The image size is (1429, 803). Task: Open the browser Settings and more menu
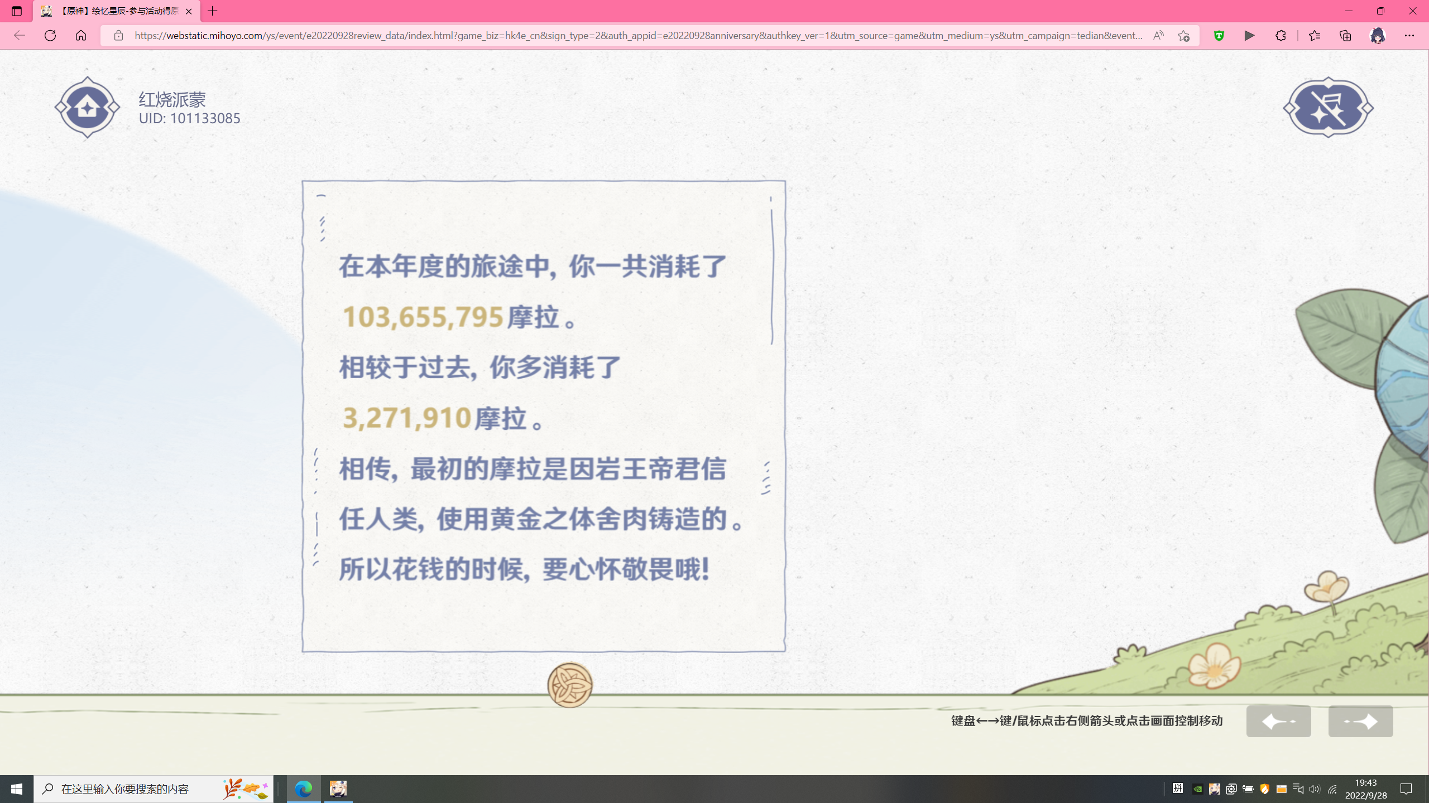1409,36
